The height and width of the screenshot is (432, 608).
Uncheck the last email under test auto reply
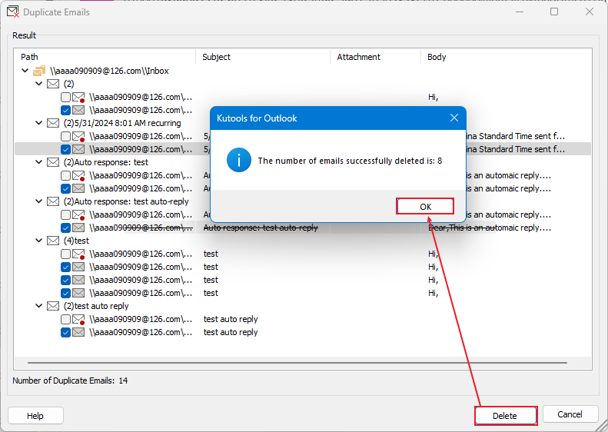coord(65,332)
